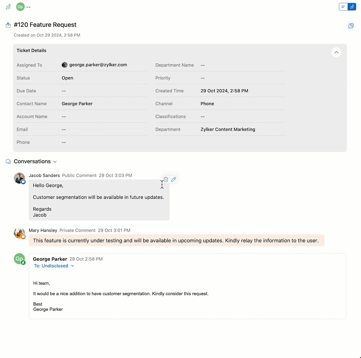
Task: Click the Conversations speech bubble icon
Action: pos(8,161)
